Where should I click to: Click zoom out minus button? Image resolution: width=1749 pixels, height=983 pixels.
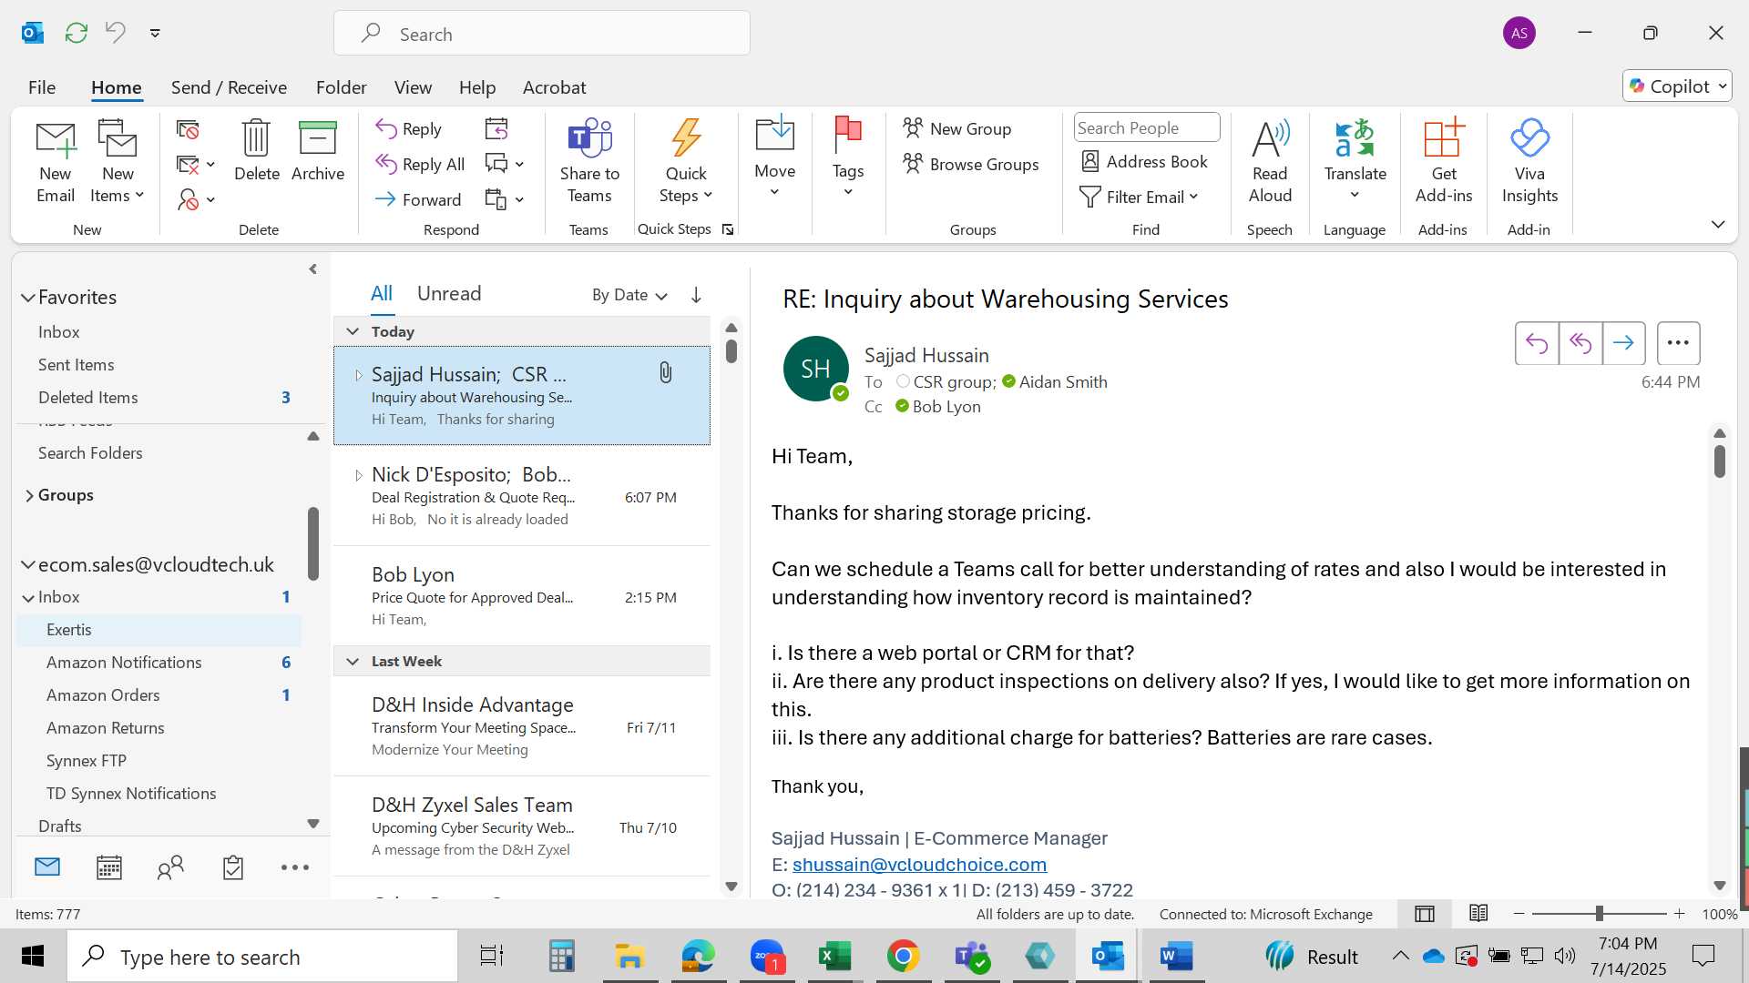(1519, 914)
